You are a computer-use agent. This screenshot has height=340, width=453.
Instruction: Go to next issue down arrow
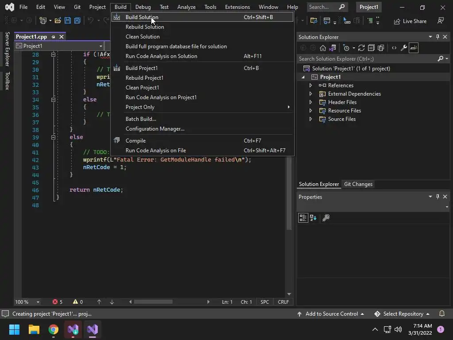pyautogui.click(x=112, y=302)
